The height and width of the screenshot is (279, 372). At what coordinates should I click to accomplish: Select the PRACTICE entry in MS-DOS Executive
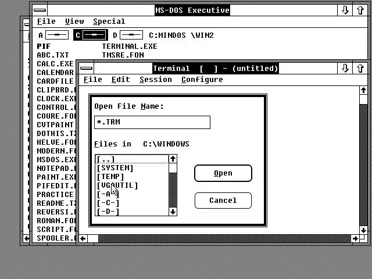point(55,195)
